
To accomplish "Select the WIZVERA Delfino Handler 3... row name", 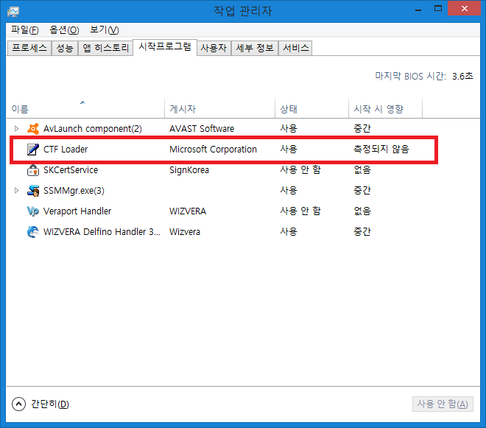I will [102, 232].
